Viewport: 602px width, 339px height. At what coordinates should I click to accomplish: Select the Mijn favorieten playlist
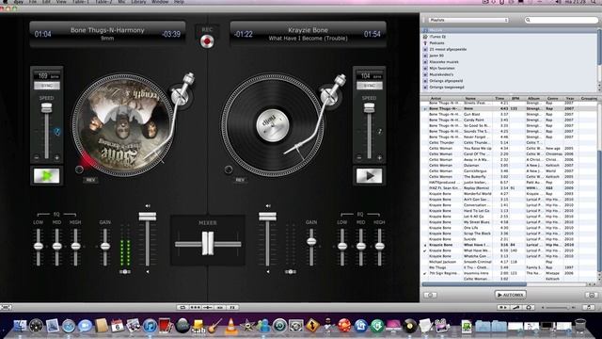442,68
